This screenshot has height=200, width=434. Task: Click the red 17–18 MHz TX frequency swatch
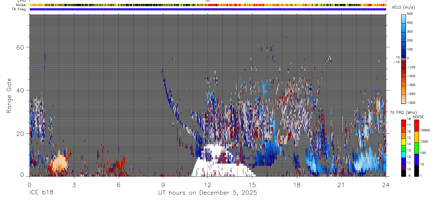pyautogui.click(x=404, y=122)
